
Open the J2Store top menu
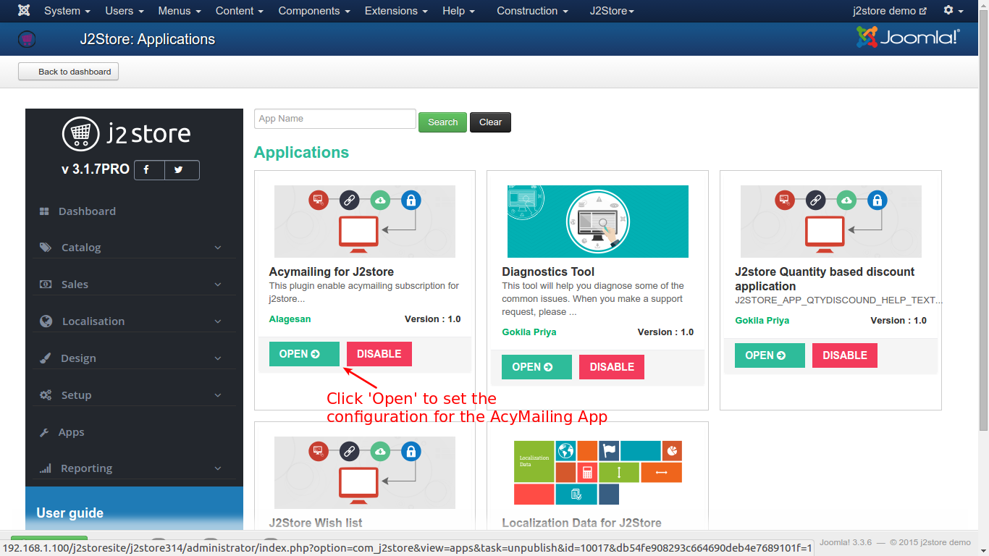pos(612,11)
